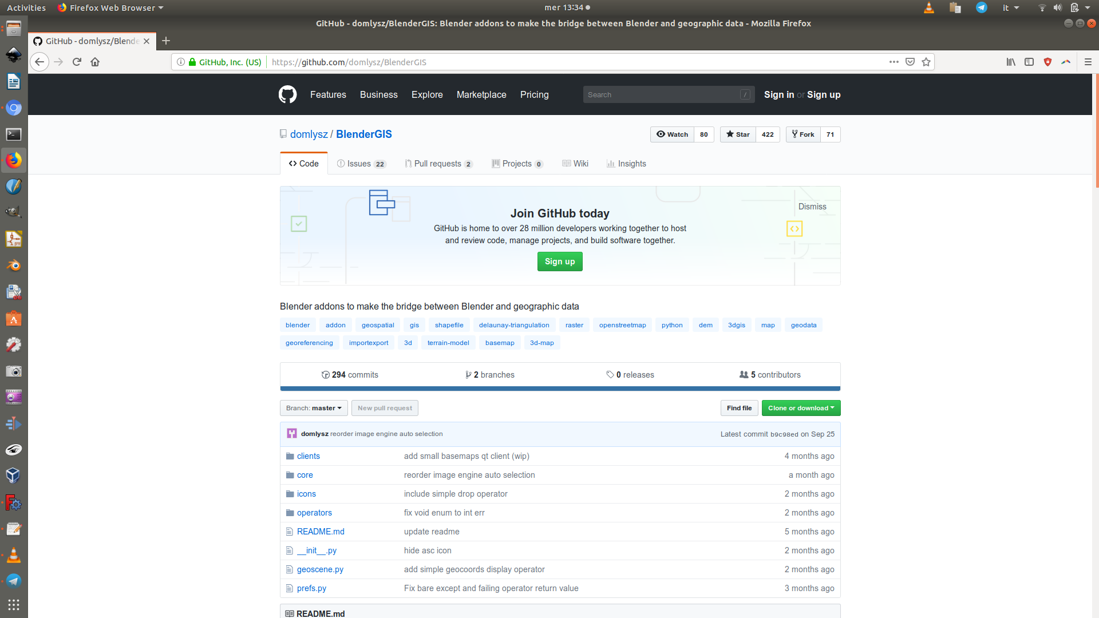This screenshot has height=618, width=1099.
Task: Open the operators folder
Action: tap(314, 513)
